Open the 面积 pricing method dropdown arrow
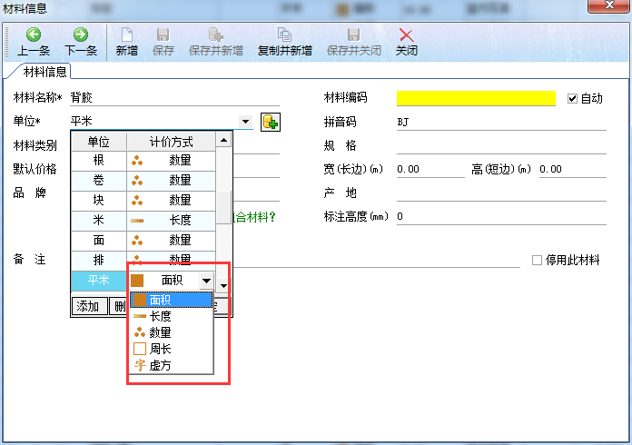 pos(206,282)
